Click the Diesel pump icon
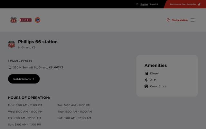Image resolution: width=206 pixels, height=129 pixels. tap(146, 74)
